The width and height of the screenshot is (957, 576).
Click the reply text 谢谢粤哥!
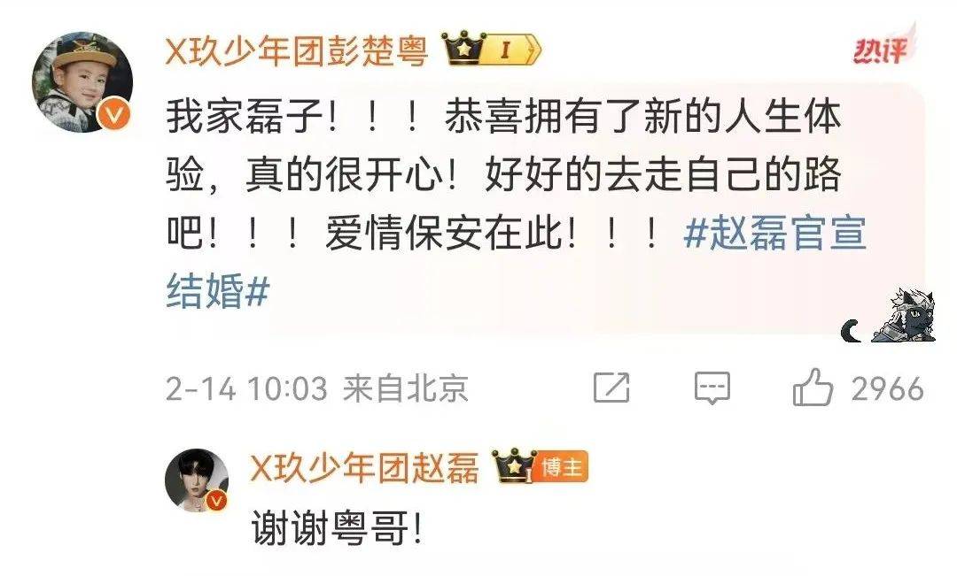[x=337, y=528]
